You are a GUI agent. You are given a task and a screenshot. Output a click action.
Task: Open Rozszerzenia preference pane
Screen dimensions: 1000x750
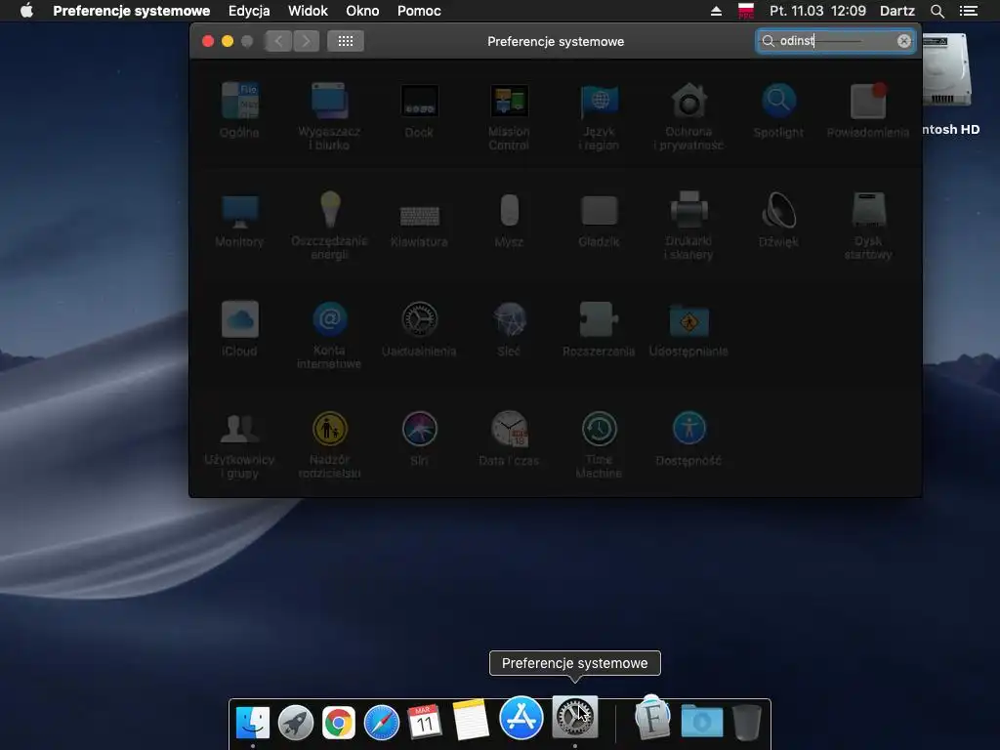(599, 329)
